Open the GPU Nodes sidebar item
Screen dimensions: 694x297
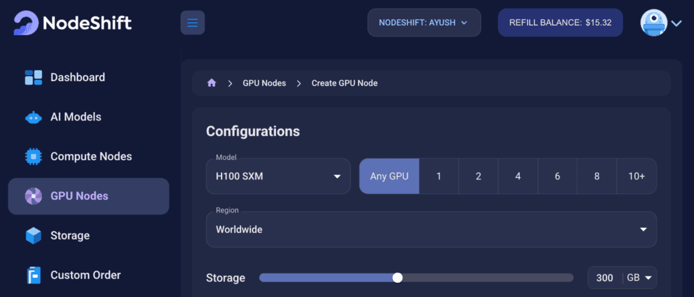(89, 196)
